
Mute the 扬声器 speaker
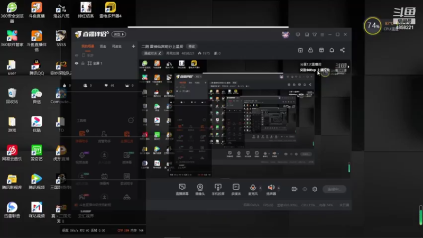coord(271,189)
